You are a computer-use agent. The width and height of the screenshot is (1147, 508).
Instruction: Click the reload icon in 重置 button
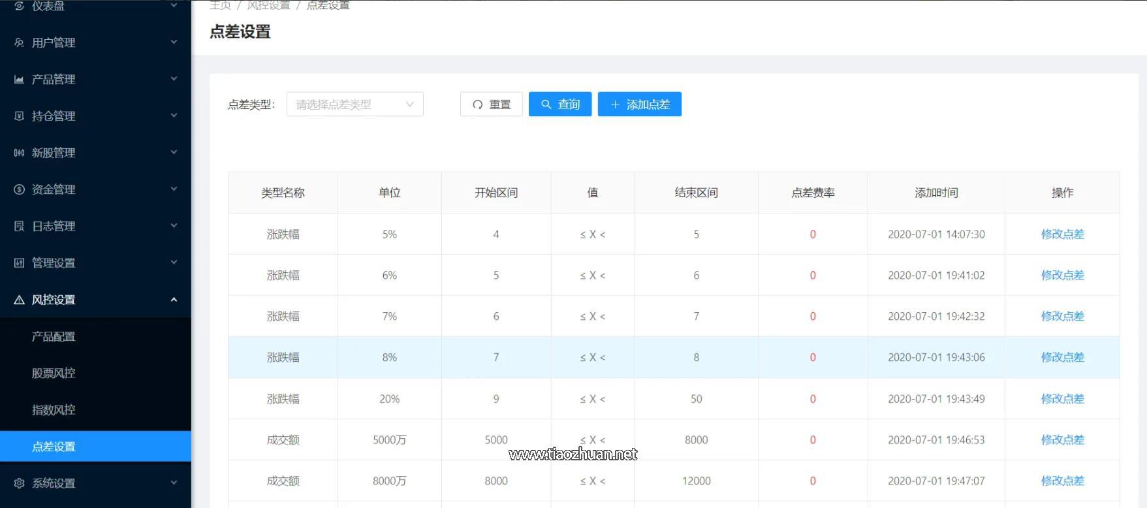point(478,104)
